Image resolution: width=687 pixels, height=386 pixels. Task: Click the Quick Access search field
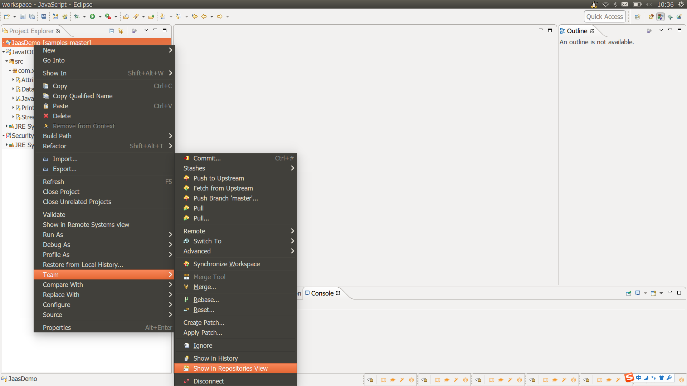point(605,16)
